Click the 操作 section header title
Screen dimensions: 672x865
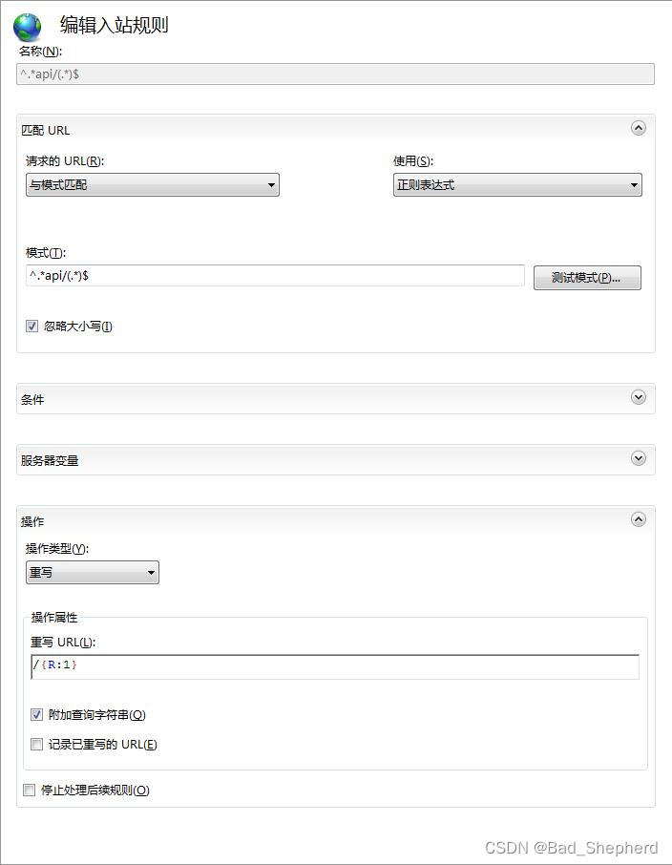coord(32,522)
